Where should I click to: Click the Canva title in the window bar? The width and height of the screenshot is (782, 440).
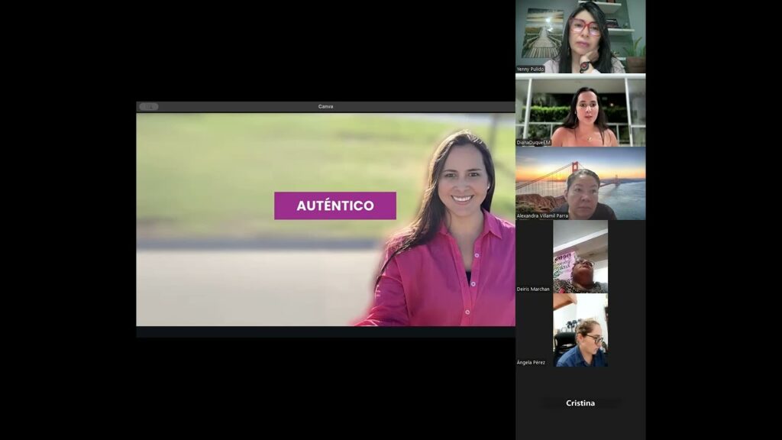pos(325,107)
